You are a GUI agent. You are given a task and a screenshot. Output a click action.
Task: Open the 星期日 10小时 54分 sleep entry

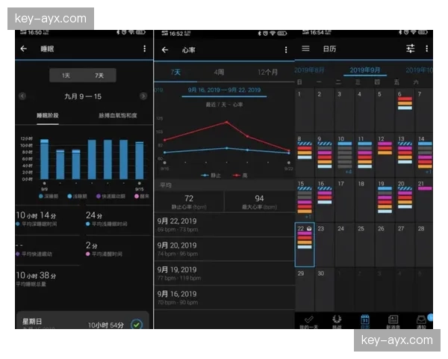83,321
